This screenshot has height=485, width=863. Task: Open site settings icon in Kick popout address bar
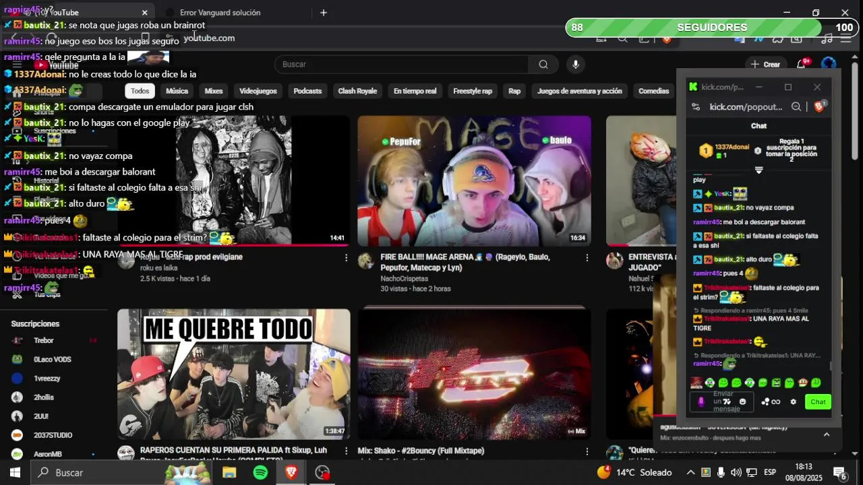(696, 106)
